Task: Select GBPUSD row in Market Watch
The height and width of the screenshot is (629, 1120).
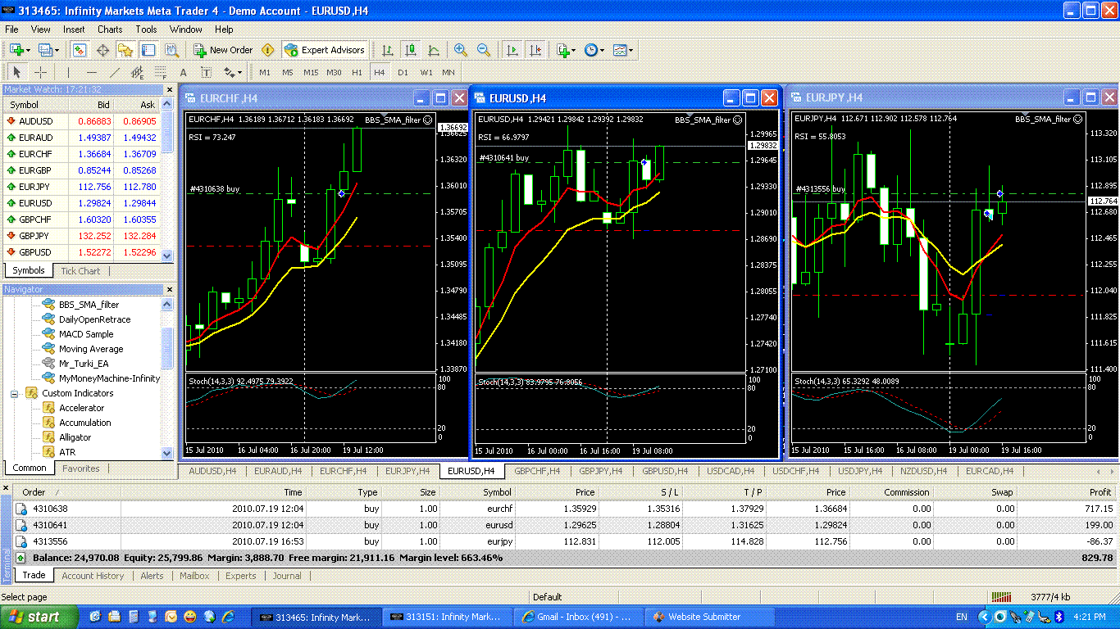Action: click(35, 252)
